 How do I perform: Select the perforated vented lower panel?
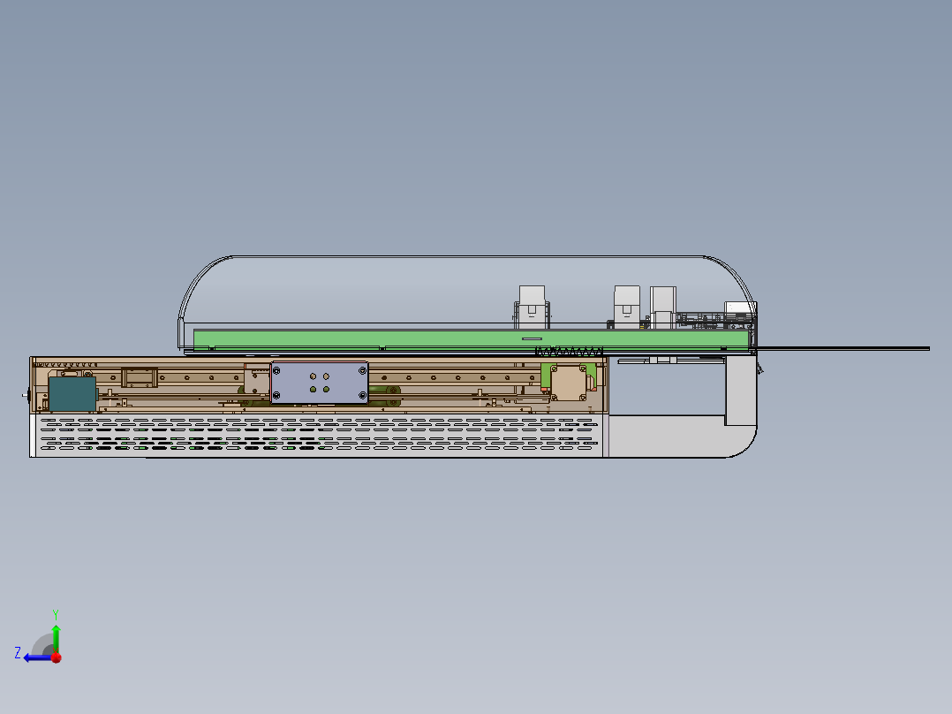tap(318, 435)
